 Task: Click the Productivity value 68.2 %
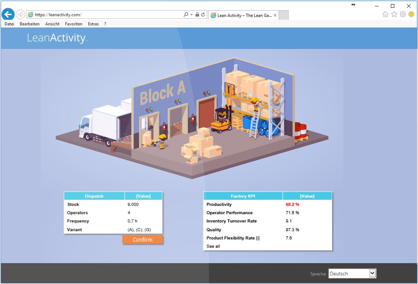pos(292,204)
